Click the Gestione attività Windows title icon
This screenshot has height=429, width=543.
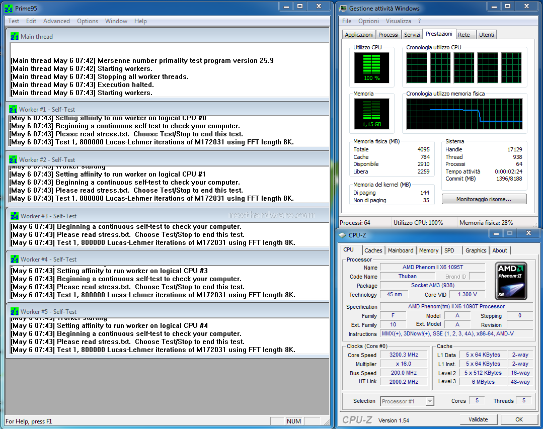coord(343,9)
